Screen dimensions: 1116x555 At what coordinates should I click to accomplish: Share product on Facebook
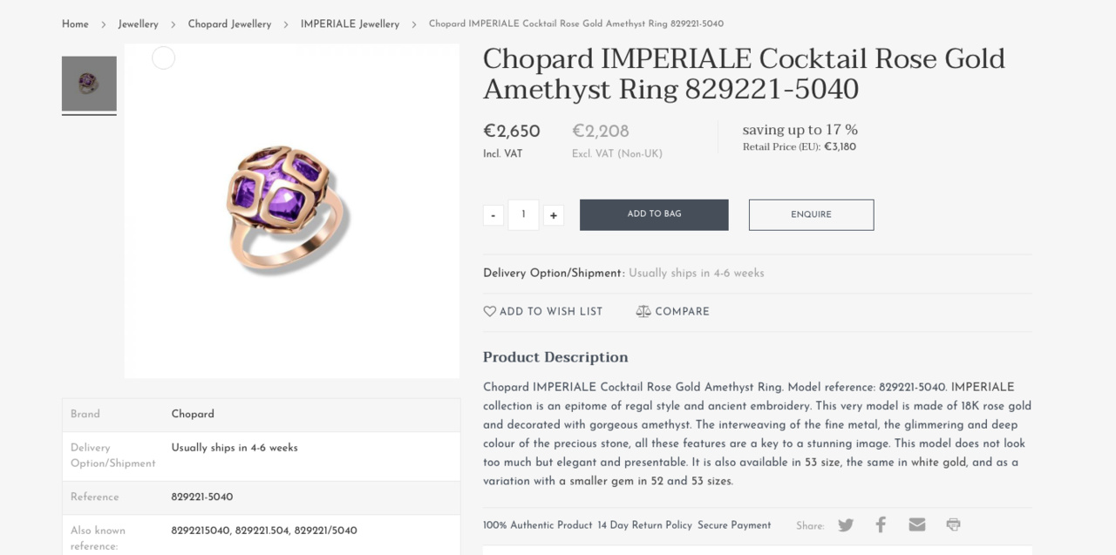pos(881,525)
